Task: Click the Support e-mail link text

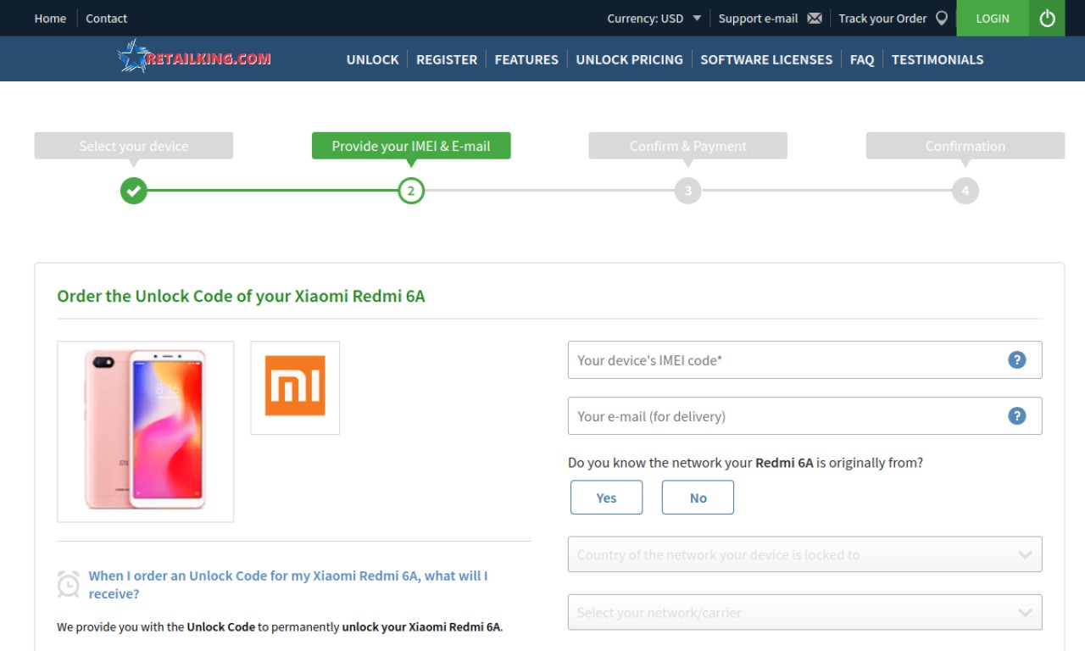Action: point(758,18)
